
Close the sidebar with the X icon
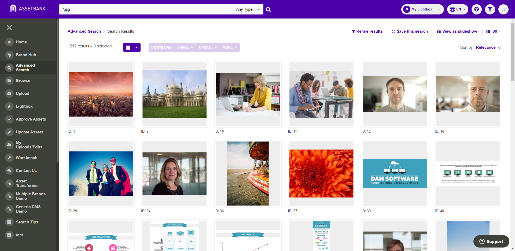point(9,28)
